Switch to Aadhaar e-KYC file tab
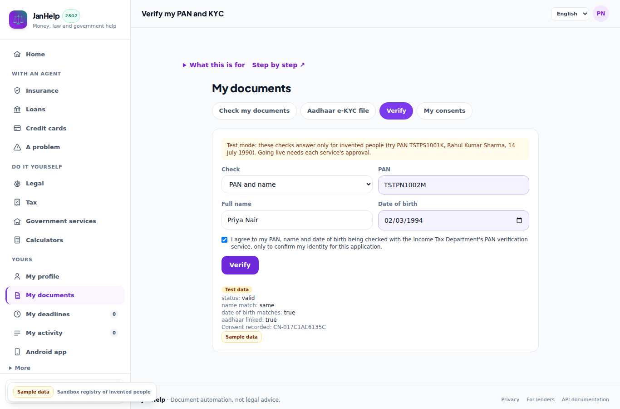Viewport: 620px width, 409px height. click(338, 111)
